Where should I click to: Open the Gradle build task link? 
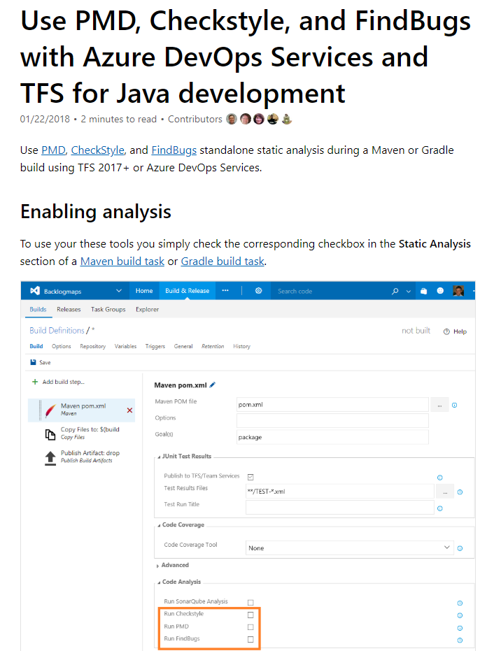tap(223, 261)
